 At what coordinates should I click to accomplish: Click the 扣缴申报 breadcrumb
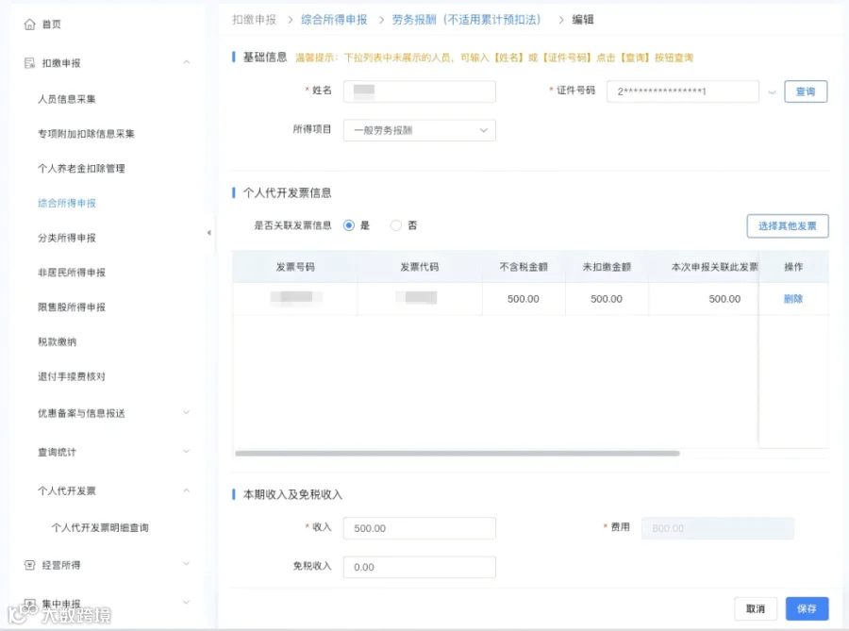[x=255, y=20]
